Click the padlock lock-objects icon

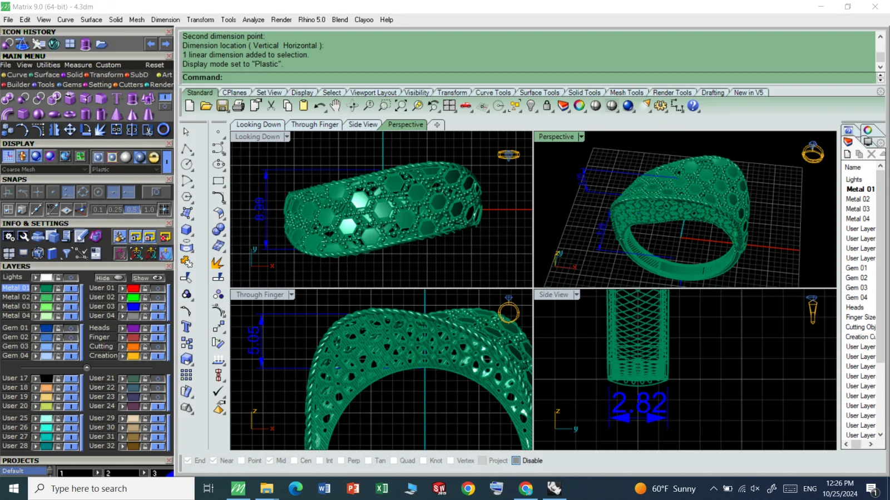(x=547, y=106)
